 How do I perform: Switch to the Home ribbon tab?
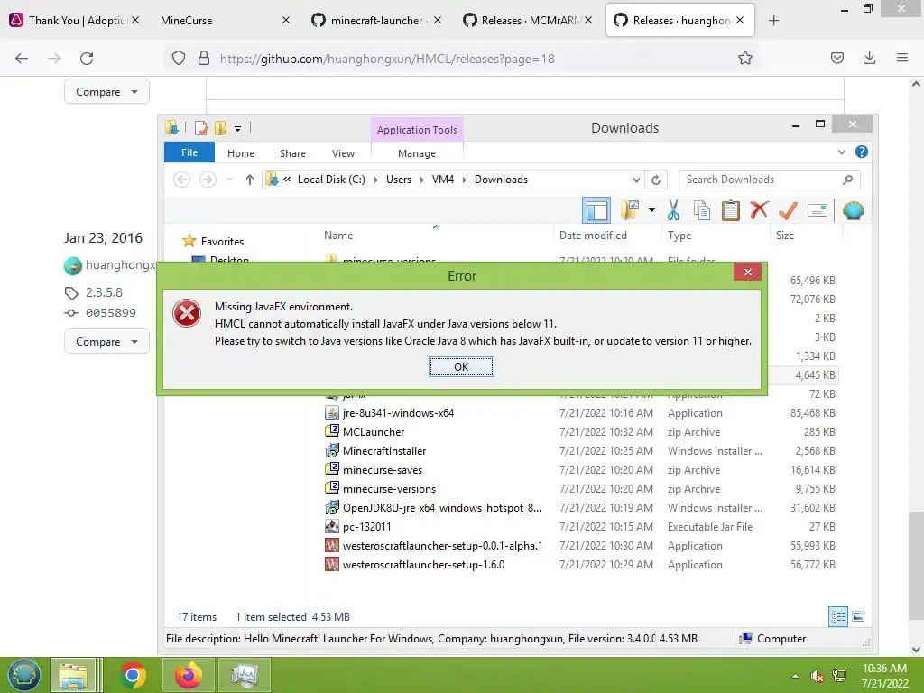click(x=240, y=153)
